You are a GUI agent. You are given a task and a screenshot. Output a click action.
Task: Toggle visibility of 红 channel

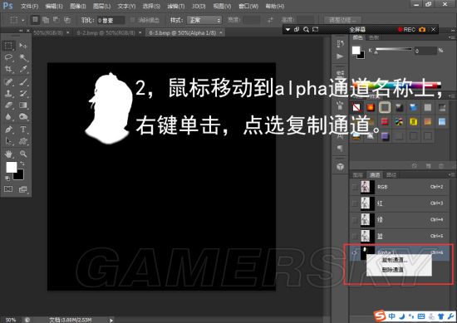[x=355, y=203]
